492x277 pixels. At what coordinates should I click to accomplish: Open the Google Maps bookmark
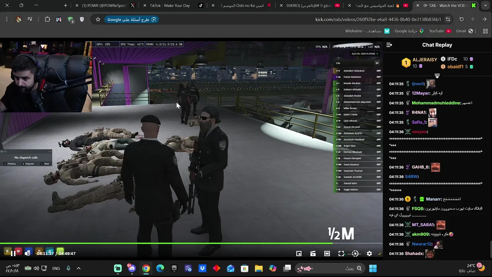tap(409, 31)
